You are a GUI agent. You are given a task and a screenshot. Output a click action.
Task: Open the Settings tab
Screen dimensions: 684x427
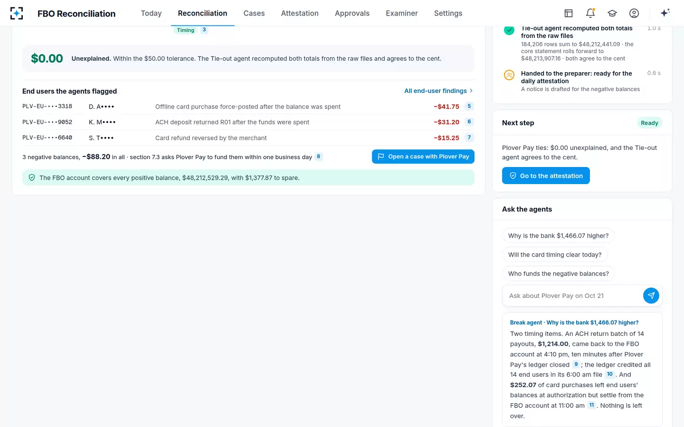448,13
